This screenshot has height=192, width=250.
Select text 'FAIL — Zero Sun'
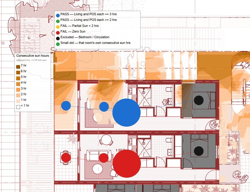(x=73, y=31)
